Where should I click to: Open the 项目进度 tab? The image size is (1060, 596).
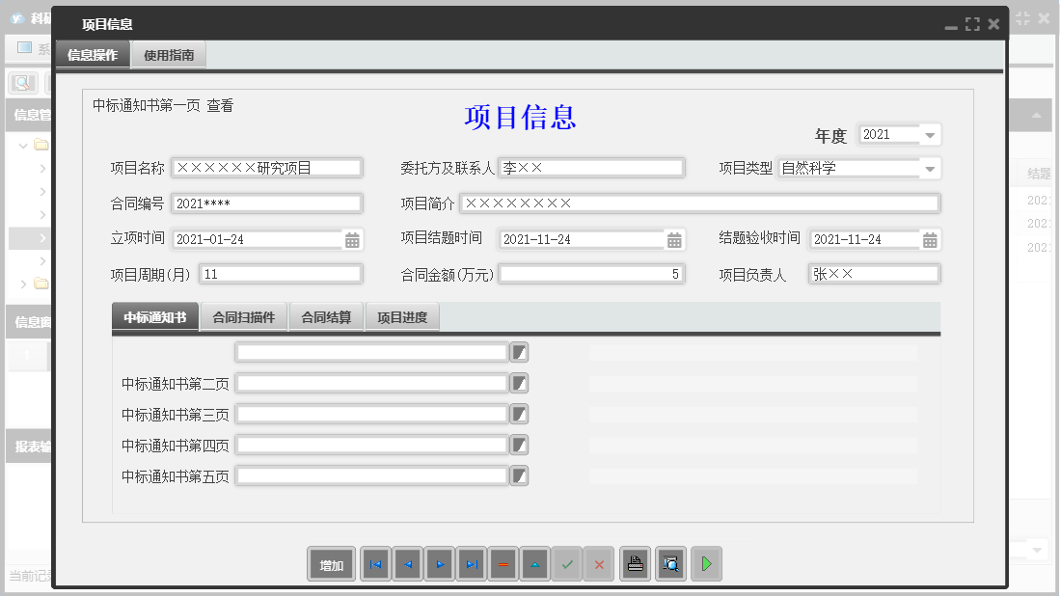tap(402, 316)
